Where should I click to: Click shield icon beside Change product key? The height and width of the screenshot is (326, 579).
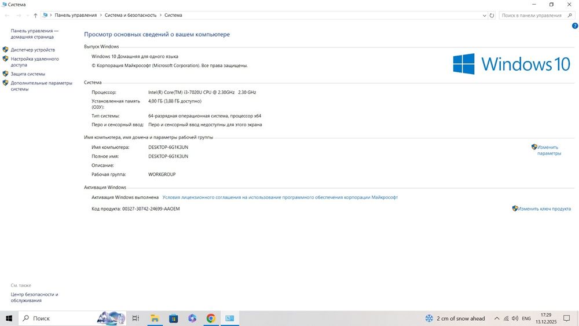coord(515,208)
